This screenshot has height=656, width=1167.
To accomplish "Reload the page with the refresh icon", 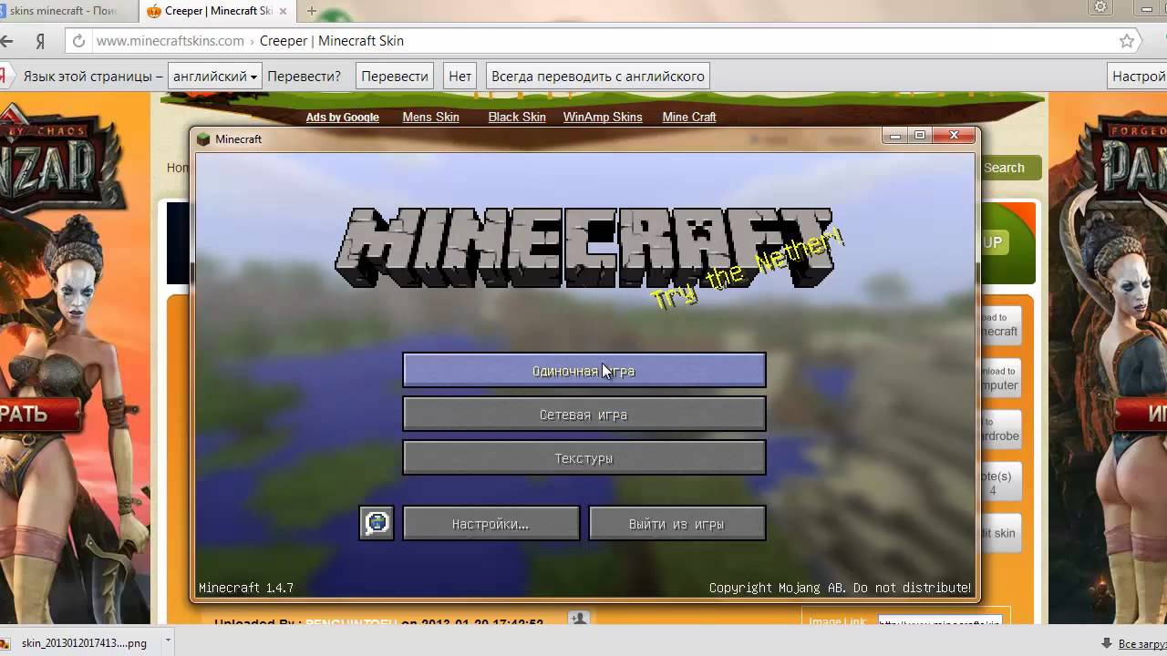I will click(78, 41).
